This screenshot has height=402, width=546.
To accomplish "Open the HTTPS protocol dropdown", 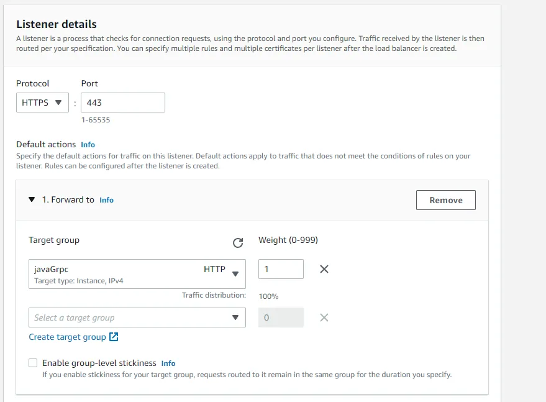I will pyautogui.click(x=42, y=103).
